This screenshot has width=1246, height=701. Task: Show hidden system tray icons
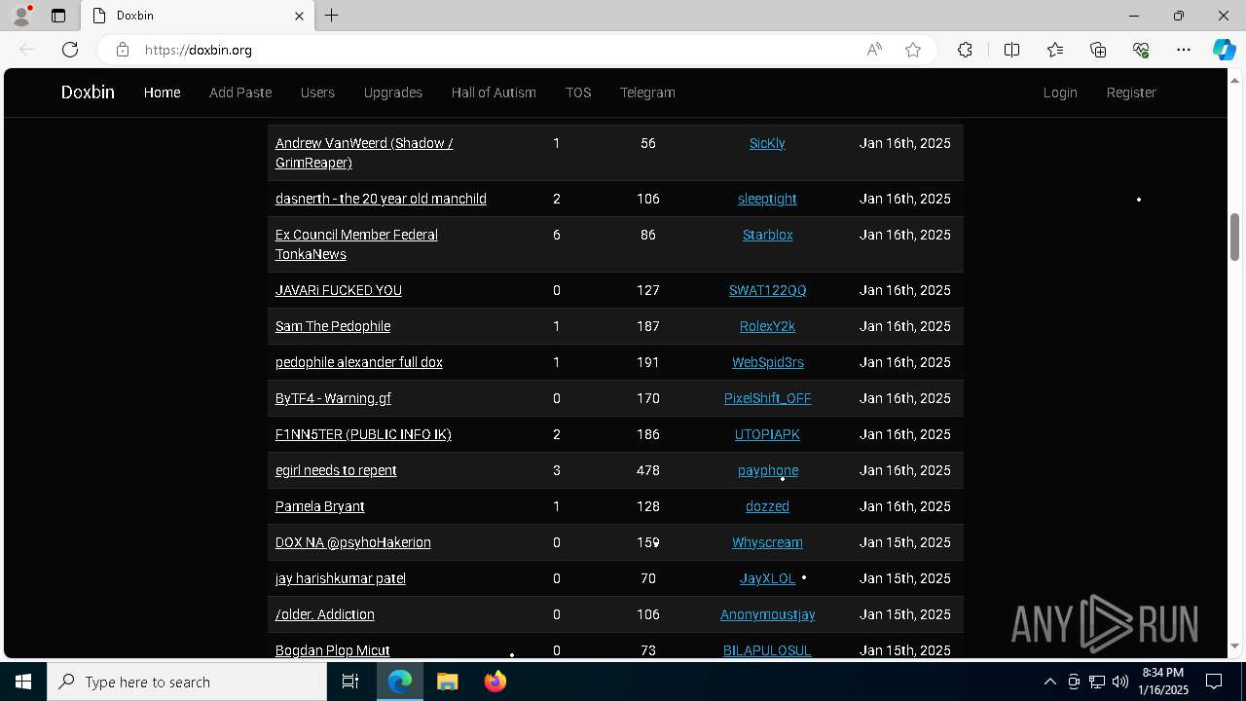point(1049,682)
